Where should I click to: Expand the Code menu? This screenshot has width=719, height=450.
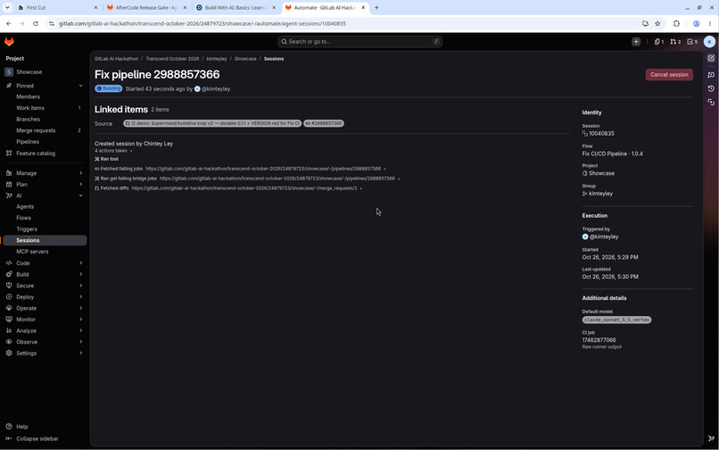(80, 263)
